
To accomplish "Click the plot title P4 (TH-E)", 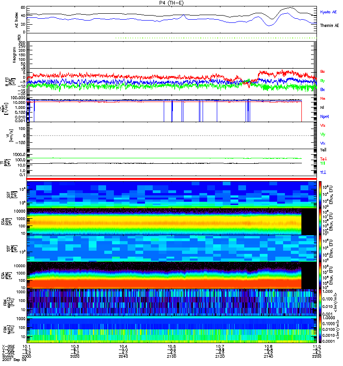I will (x=171, y=3).
